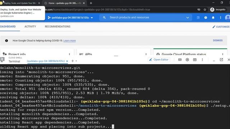This screenshot has width=230, height=129.
Task: Click the Project info card title
Action: click(x=17, y=54)
